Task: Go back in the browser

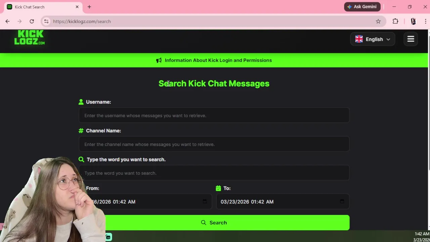Action: pyautogui.click(x=7, y=21)
